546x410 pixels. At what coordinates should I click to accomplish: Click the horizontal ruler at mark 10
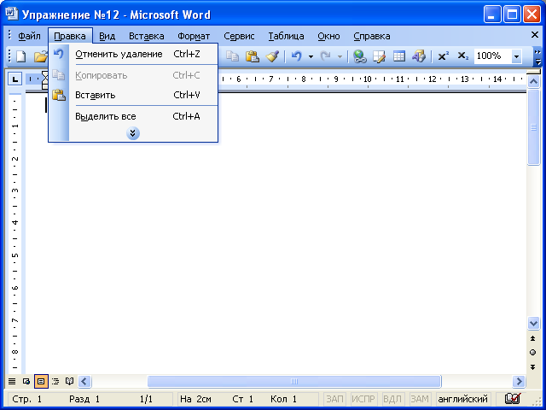click(x=368, y=79)
